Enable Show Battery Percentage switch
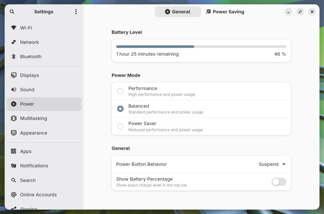 pyautogui.click(x=279, y=182)
